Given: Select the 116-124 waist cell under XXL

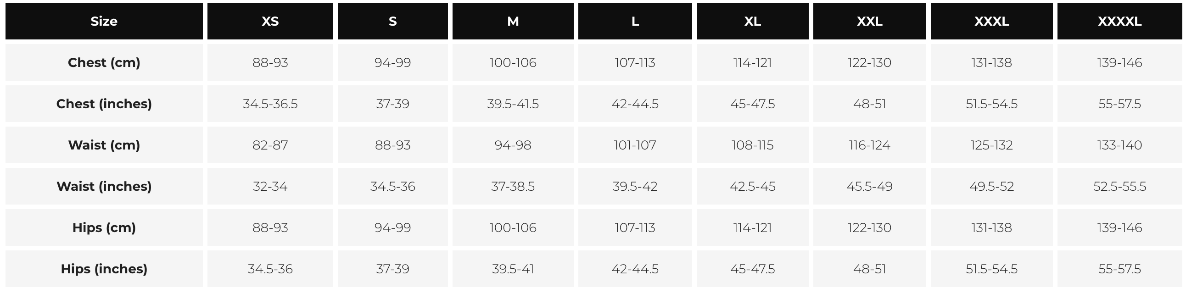Looking at the screenshot, I should tap(869, 145).
